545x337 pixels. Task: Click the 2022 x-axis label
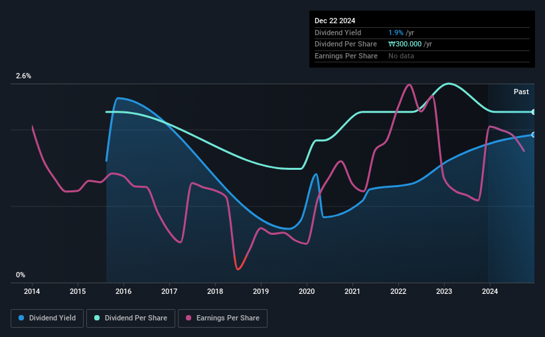398,291
